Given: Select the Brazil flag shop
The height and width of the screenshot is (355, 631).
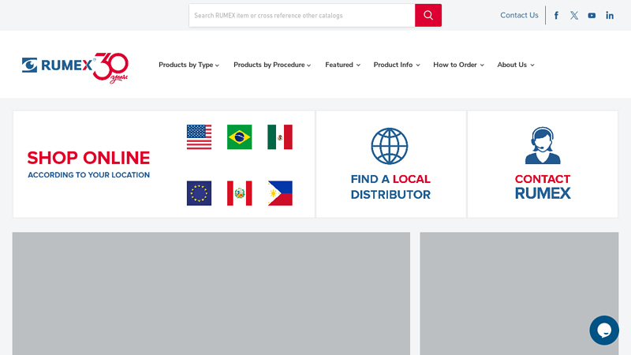Looking at the screenshot, I should tap(240, 136).
